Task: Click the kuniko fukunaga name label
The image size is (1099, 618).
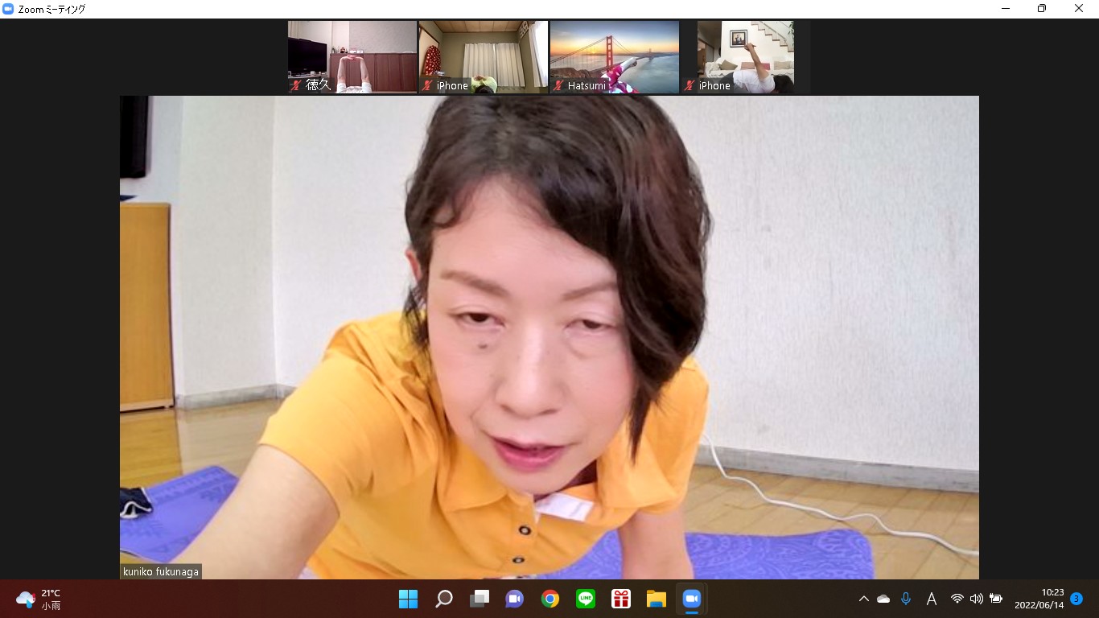Action: (160, 571)
